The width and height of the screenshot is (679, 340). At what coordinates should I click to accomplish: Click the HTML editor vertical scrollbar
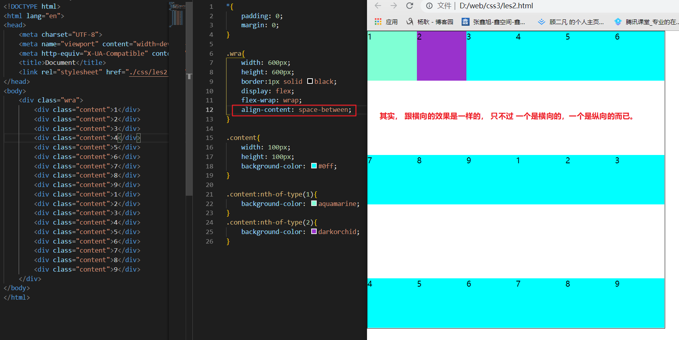pos(189,99)
